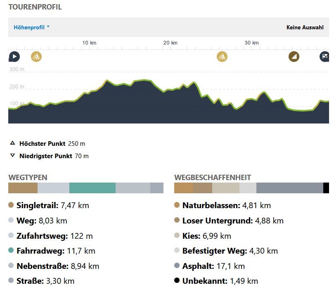Click the black Unbekannt legend dot
The image size is (334, 292).
click(x=177, y=281)
